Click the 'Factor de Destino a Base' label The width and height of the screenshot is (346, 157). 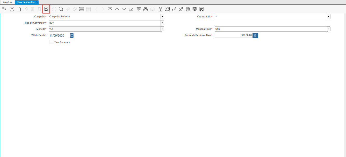(198, 35)
